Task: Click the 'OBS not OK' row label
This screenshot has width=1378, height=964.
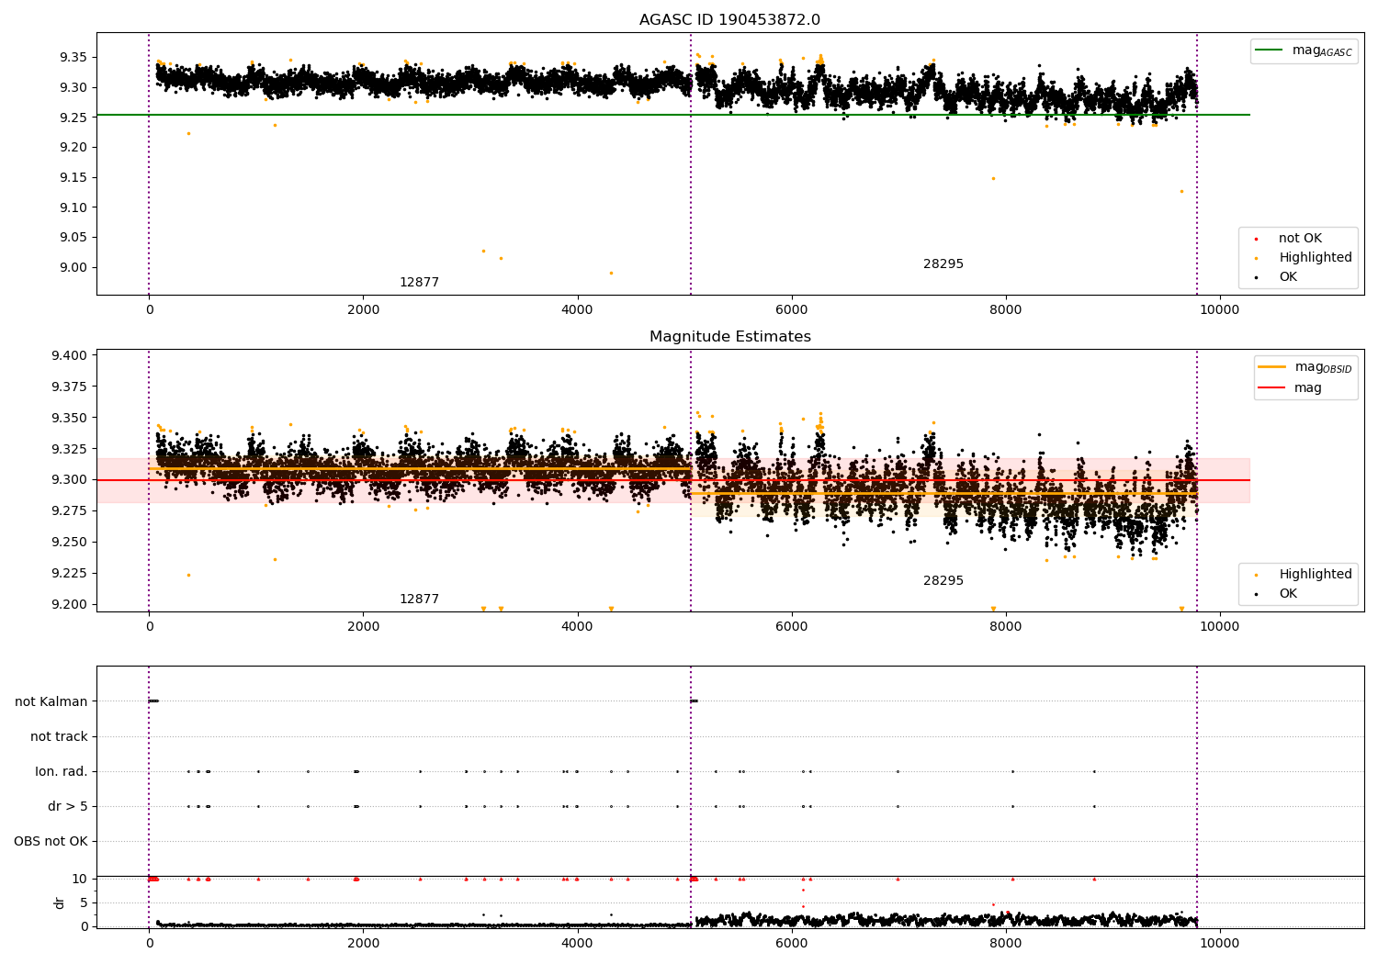Action: [x=51, y=842]
